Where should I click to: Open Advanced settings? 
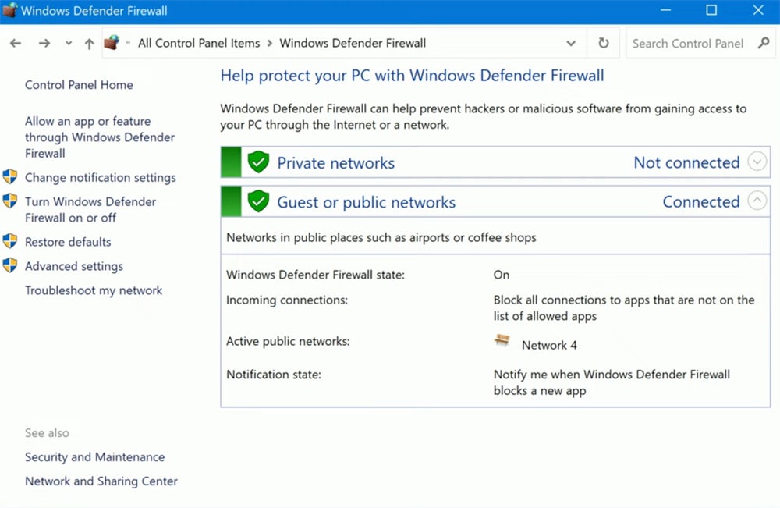(74, 266)
